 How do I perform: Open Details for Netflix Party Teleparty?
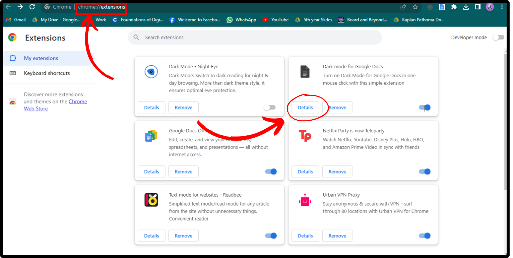[x=305, y=172]
